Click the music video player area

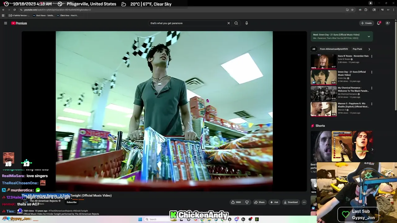point(164,111)
